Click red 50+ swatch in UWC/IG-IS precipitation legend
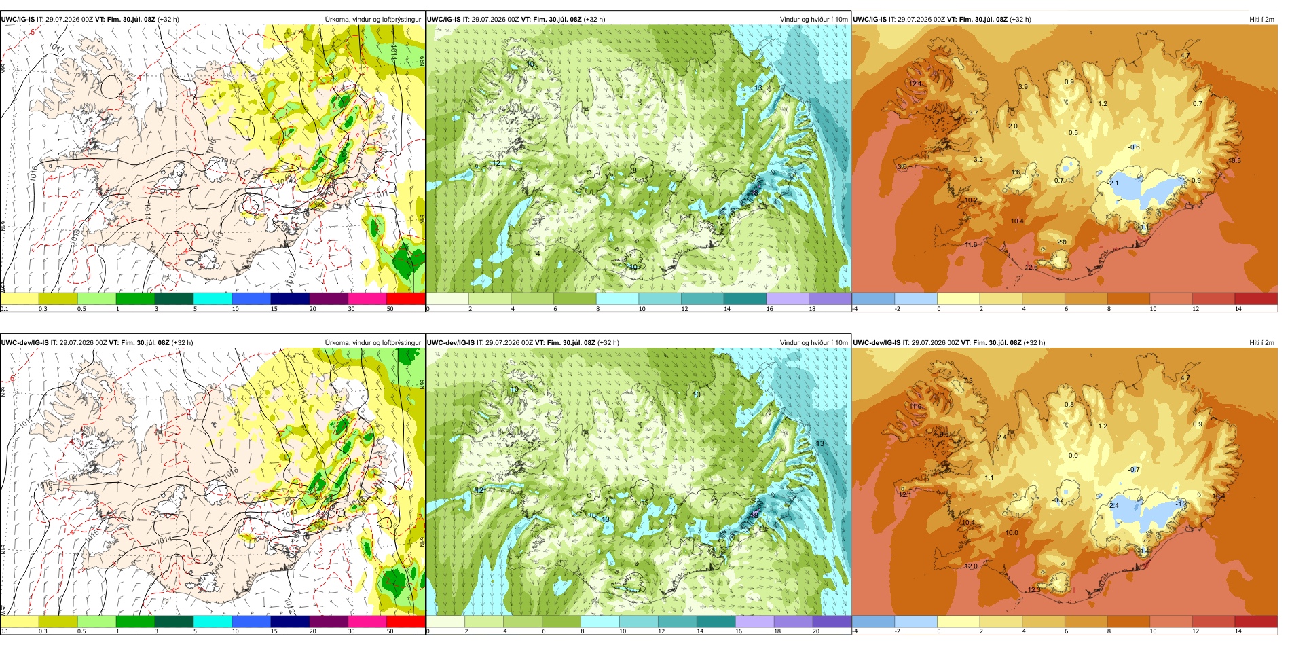Image resolution: width=1290 pixels, height=645 pixels. point(406,298)
